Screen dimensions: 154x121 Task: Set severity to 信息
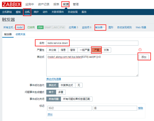tap(63, 50)
